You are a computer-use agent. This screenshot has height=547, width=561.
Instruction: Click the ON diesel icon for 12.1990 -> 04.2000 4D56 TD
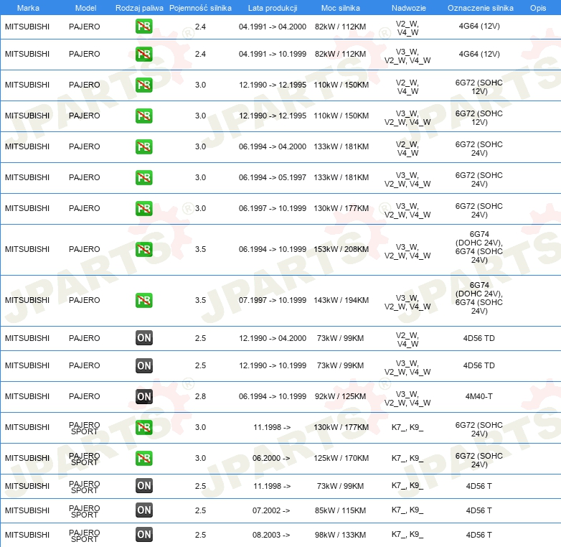click(143, 337)
